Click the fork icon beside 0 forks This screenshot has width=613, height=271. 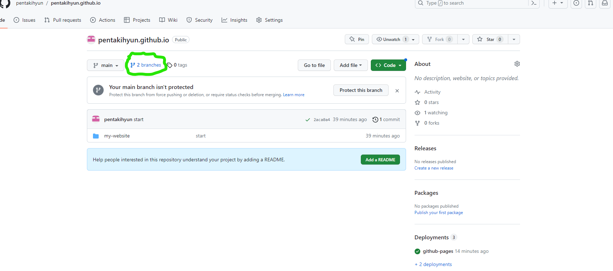(x=417, y=123)
